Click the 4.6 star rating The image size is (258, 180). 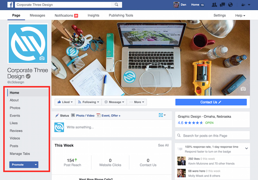190,123
